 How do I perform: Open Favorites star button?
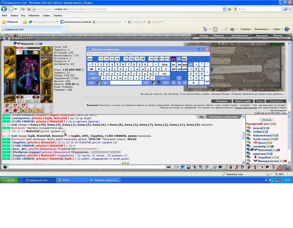[x=10, y=22]
